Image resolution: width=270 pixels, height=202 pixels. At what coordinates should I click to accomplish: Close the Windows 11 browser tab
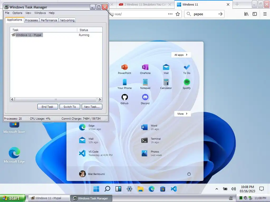(x=228, y=4)
